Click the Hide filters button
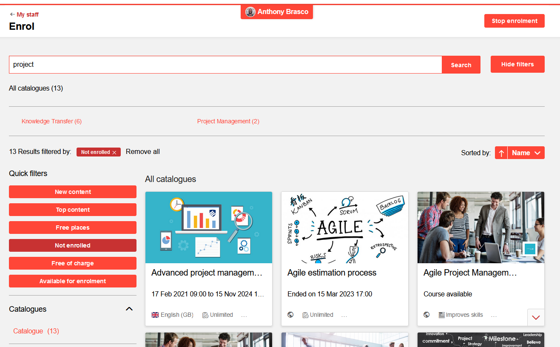560x347 pixels. point(517,64)
